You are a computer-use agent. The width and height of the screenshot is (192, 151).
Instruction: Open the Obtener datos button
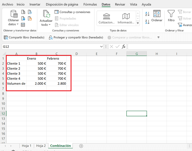13,18
